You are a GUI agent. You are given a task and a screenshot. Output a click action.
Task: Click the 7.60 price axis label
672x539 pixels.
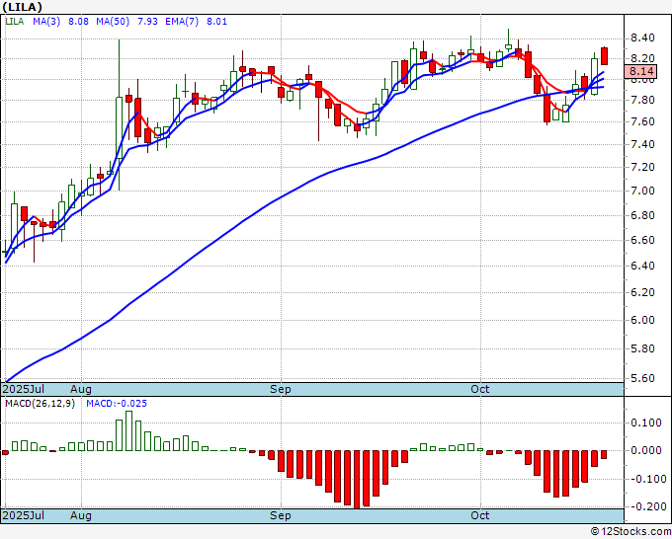click(x=642, y=122)
